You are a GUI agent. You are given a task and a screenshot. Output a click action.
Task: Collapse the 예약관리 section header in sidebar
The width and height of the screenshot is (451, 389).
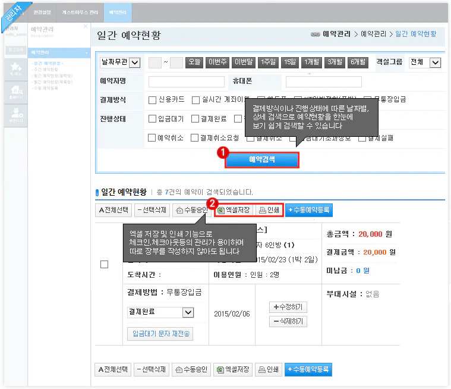click(x=59, y=53)
